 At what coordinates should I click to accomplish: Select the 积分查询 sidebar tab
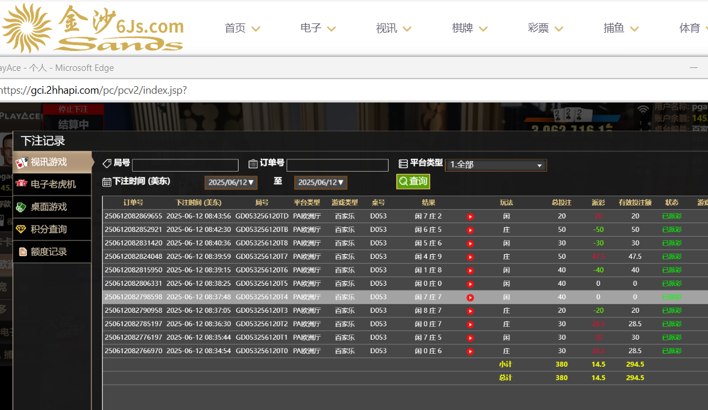click(49, 230)
